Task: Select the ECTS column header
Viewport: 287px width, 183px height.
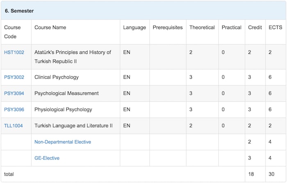Action: 275,27
